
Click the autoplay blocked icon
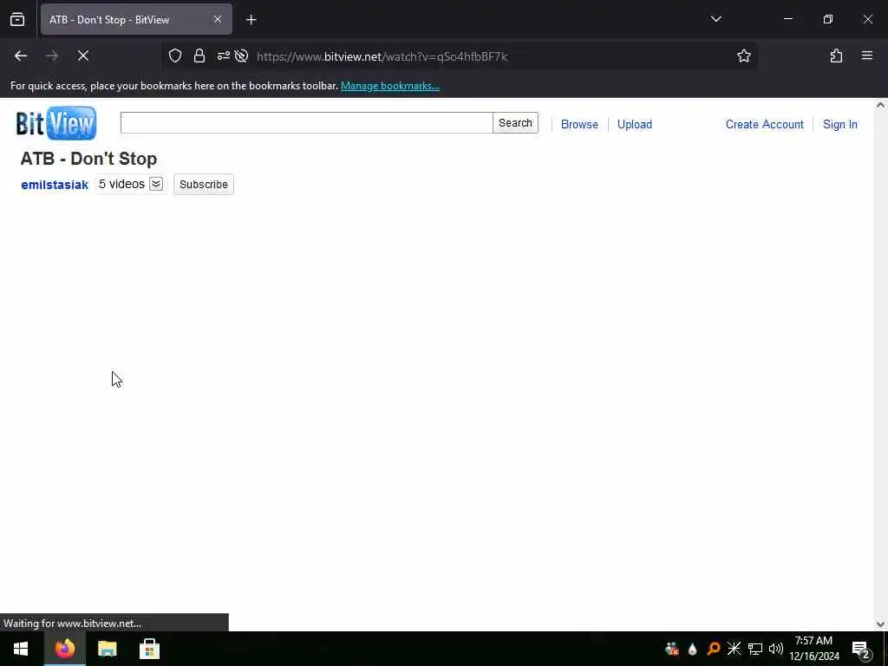point(242,56)
